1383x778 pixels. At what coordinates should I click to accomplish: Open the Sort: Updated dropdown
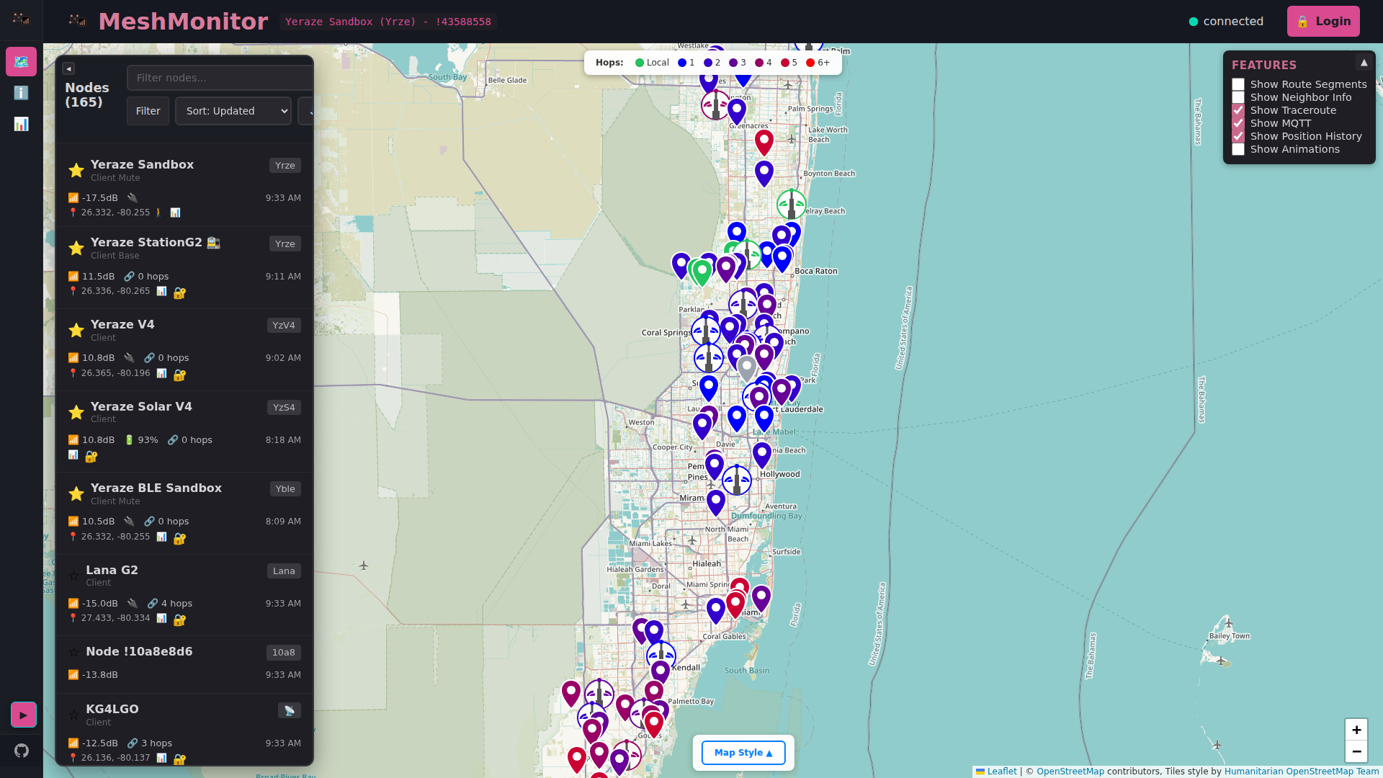coord(233,111)
